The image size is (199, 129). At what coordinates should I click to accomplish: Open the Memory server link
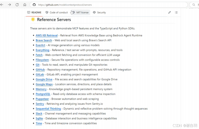(41, 89)
